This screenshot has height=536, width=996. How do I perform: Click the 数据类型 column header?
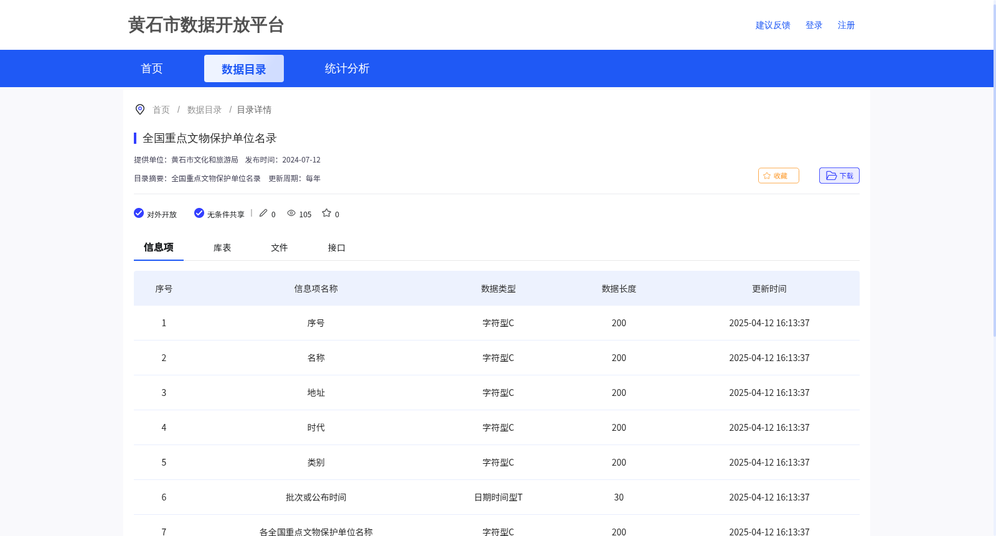click(499, 288)
